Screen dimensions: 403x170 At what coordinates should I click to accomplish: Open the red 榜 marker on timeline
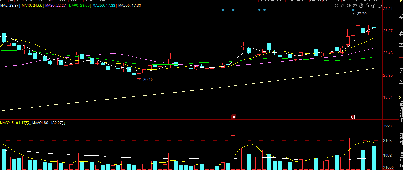click(233, 117)
